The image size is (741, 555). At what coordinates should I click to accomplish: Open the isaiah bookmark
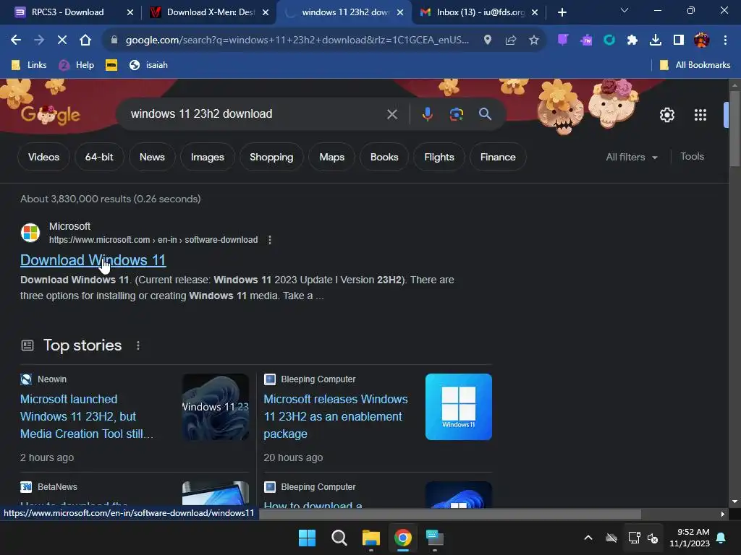[148, 64]
